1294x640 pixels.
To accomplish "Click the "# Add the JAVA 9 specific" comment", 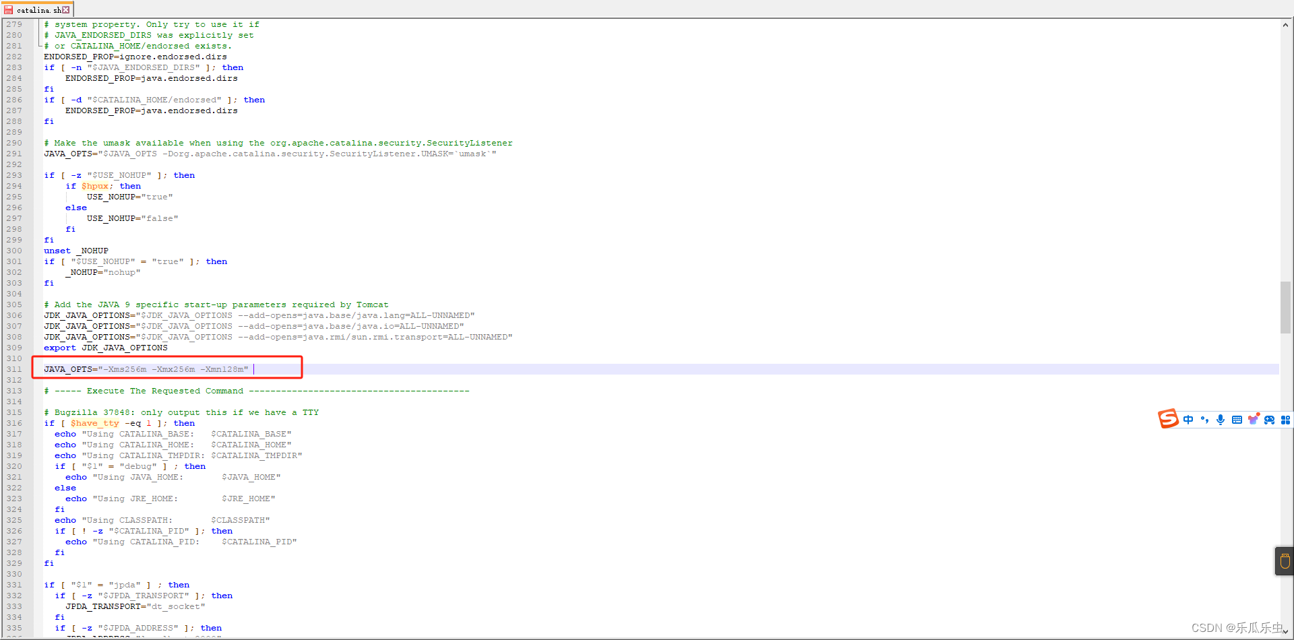I will point(216,305).
